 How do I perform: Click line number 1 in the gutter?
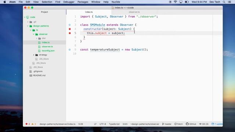coord(75,16)
